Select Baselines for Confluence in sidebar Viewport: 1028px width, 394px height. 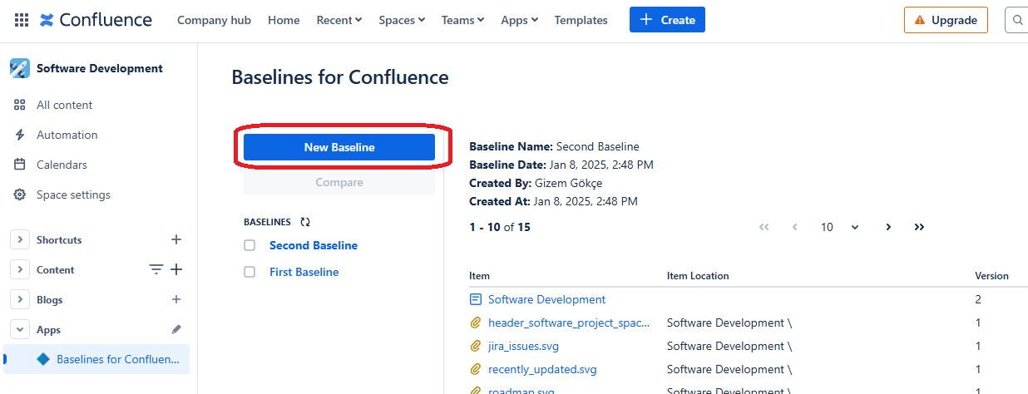pos(96,359)
